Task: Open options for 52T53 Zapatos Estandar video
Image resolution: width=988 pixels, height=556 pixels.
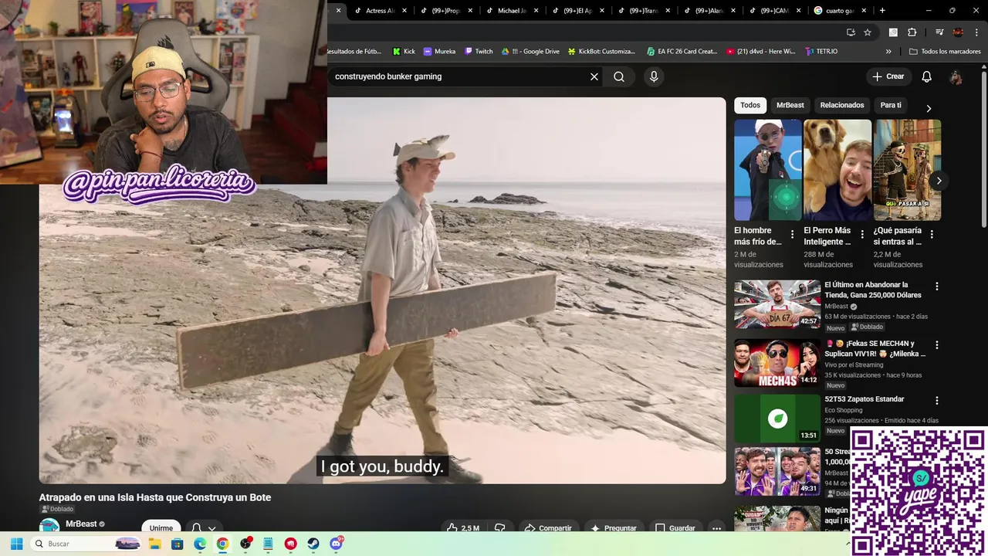Action: 937,401
